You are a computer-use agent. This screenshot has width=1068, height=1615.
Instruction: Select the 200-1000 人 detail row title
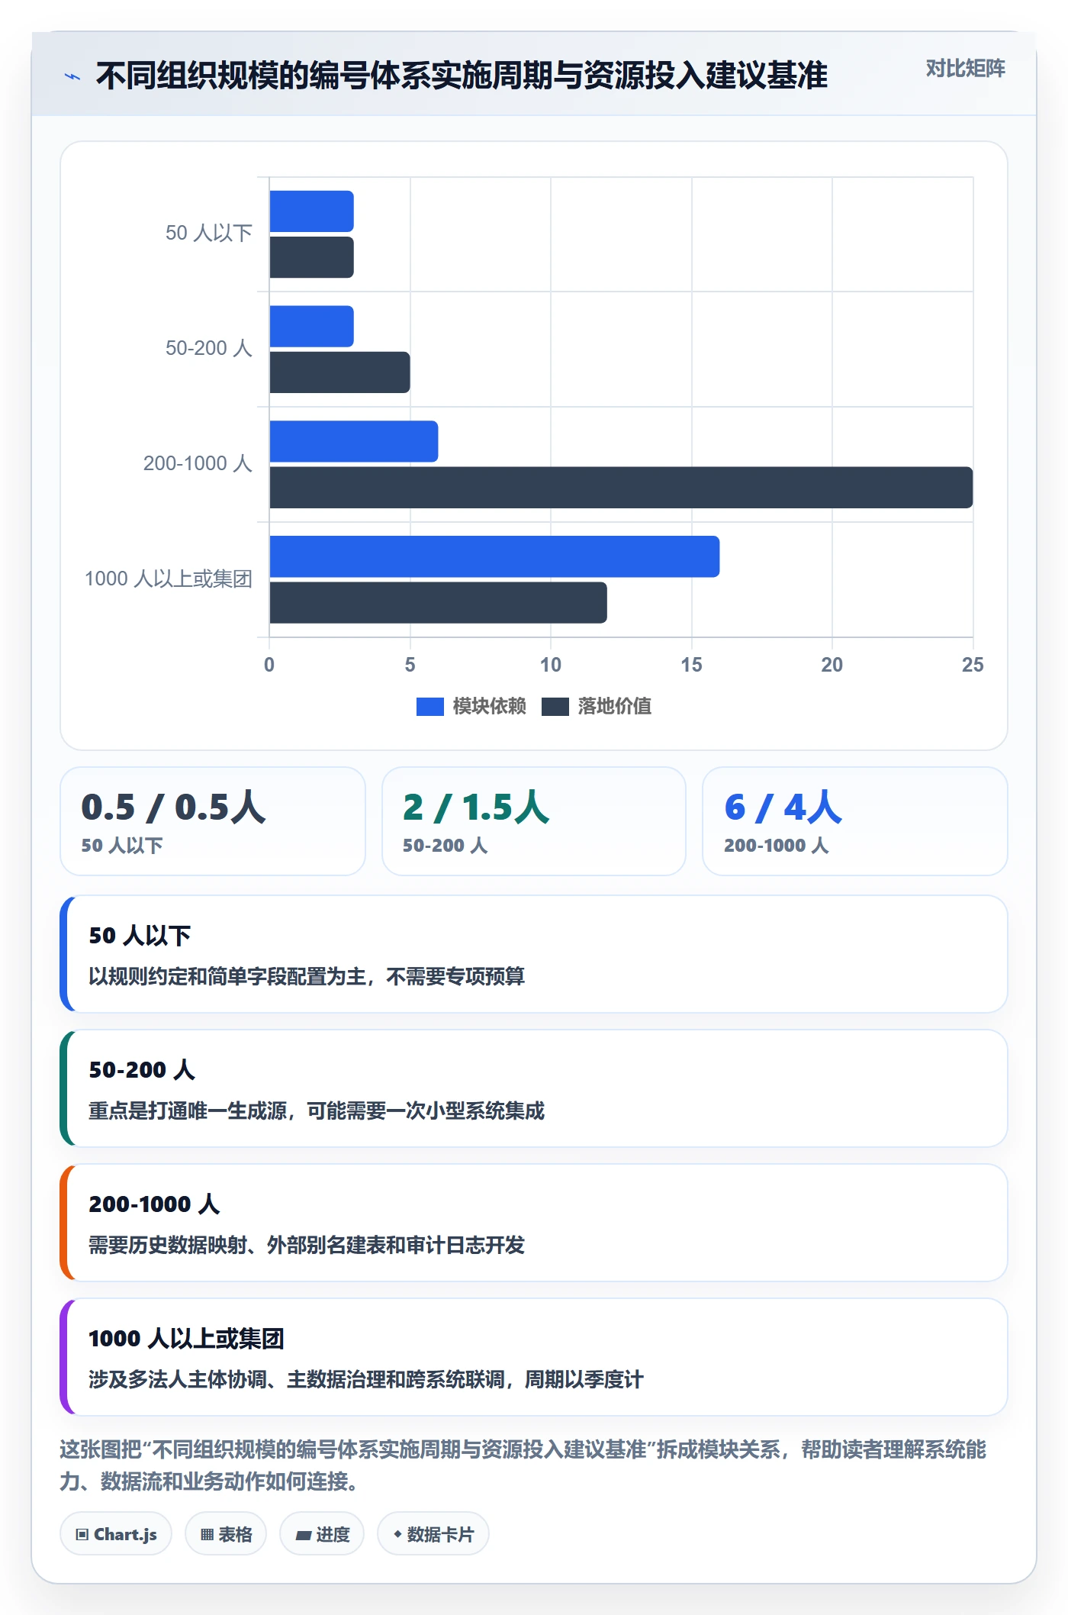(x=154, y=1204)
